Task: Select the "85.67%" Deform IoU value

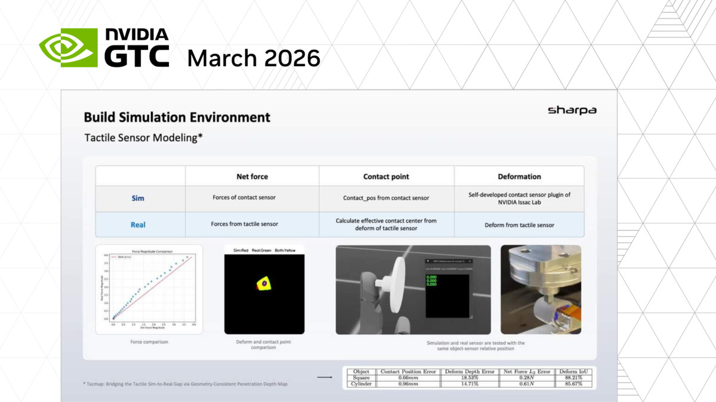Action: tap(574, 385)
